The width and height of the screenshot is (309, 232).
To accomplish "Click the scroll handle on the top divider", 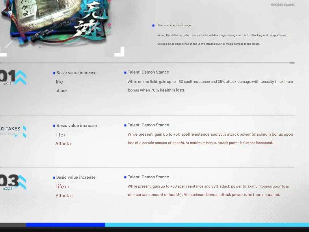I will coord(292,63).
